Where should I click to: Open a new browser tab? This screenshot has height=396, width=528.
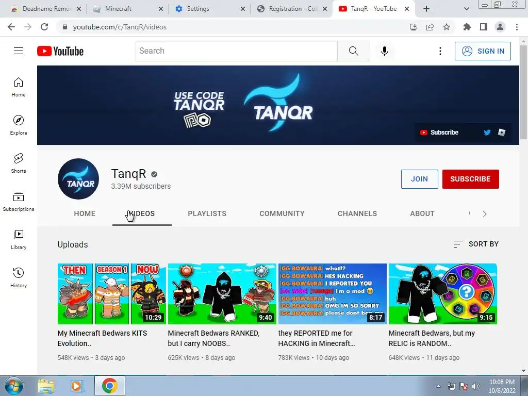(x=426, y=9)
